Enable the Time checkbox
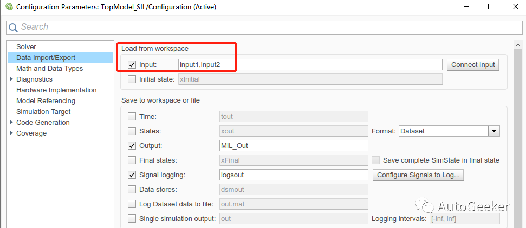The image size is (526, 228). pos(132,117)
